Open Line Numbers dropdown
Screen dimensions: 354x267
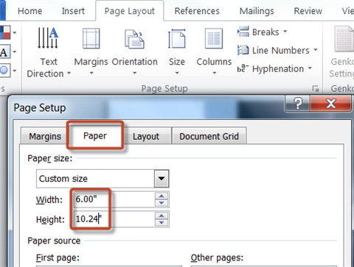click(x=277, y=50)
